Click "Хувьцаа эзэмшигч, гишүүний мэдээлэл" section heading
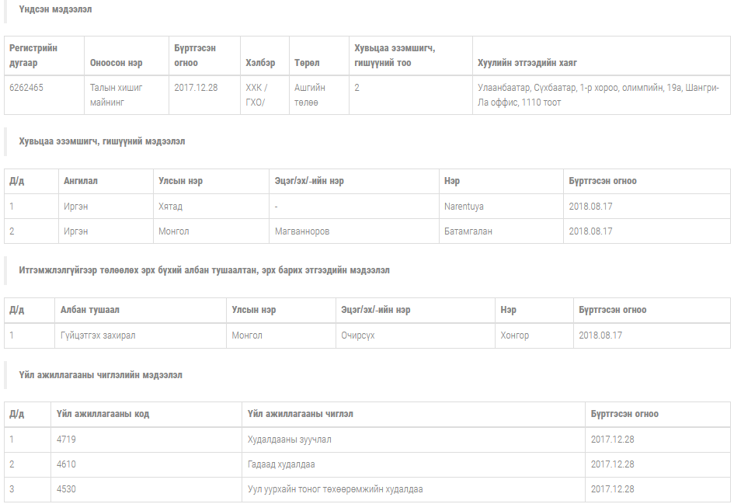This screenshot has height=504, width=734. coord(102,141)
